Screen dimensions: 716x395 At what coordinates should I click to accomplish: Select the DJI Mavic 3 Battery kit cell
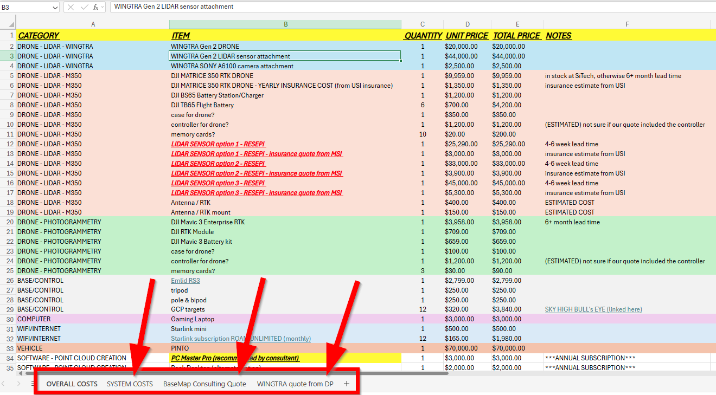point(285,241)
